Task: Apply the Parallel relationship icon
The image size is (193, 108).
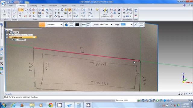Action: 59,10
